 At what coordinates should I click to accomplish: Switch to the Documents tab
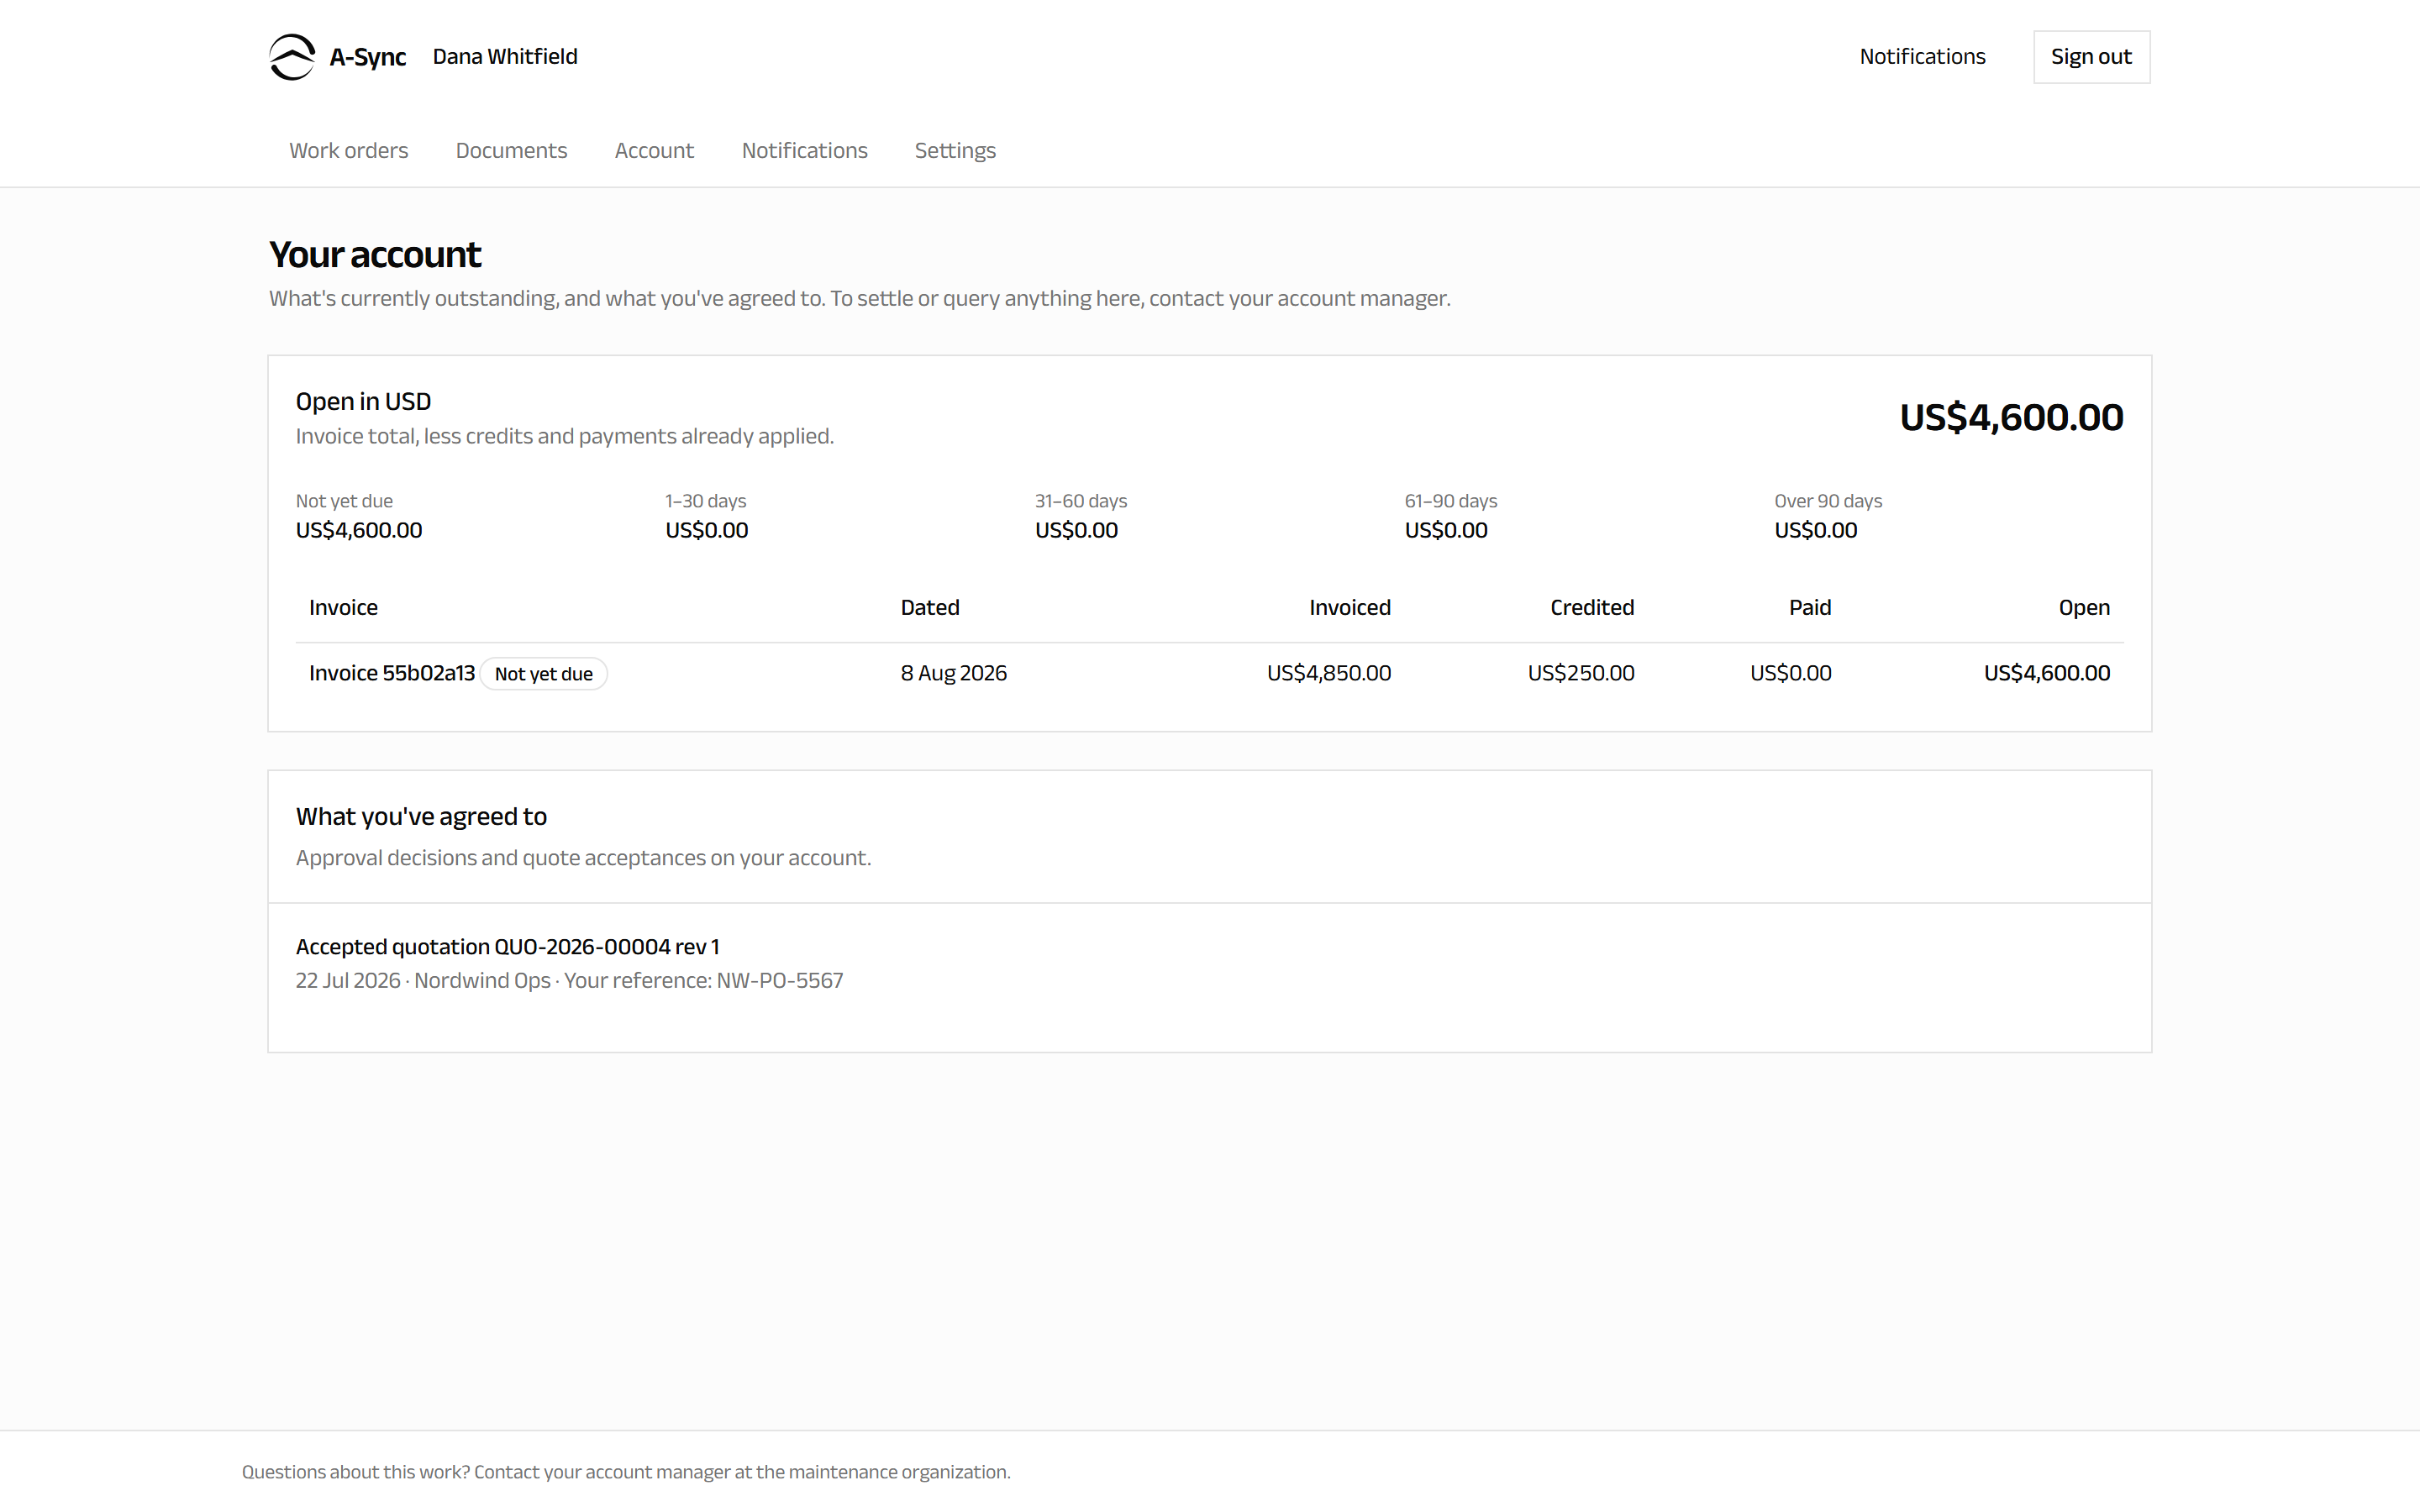[511, 150]
